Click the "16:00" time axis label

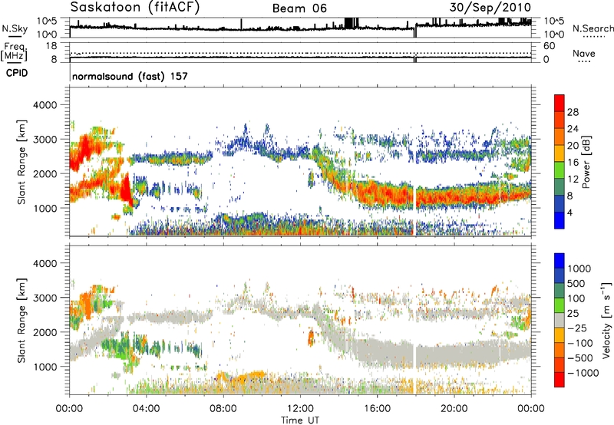[377, 409]
